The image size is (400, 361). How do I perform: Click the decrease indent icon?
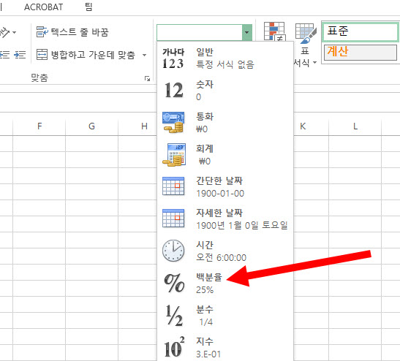[4, 55]
